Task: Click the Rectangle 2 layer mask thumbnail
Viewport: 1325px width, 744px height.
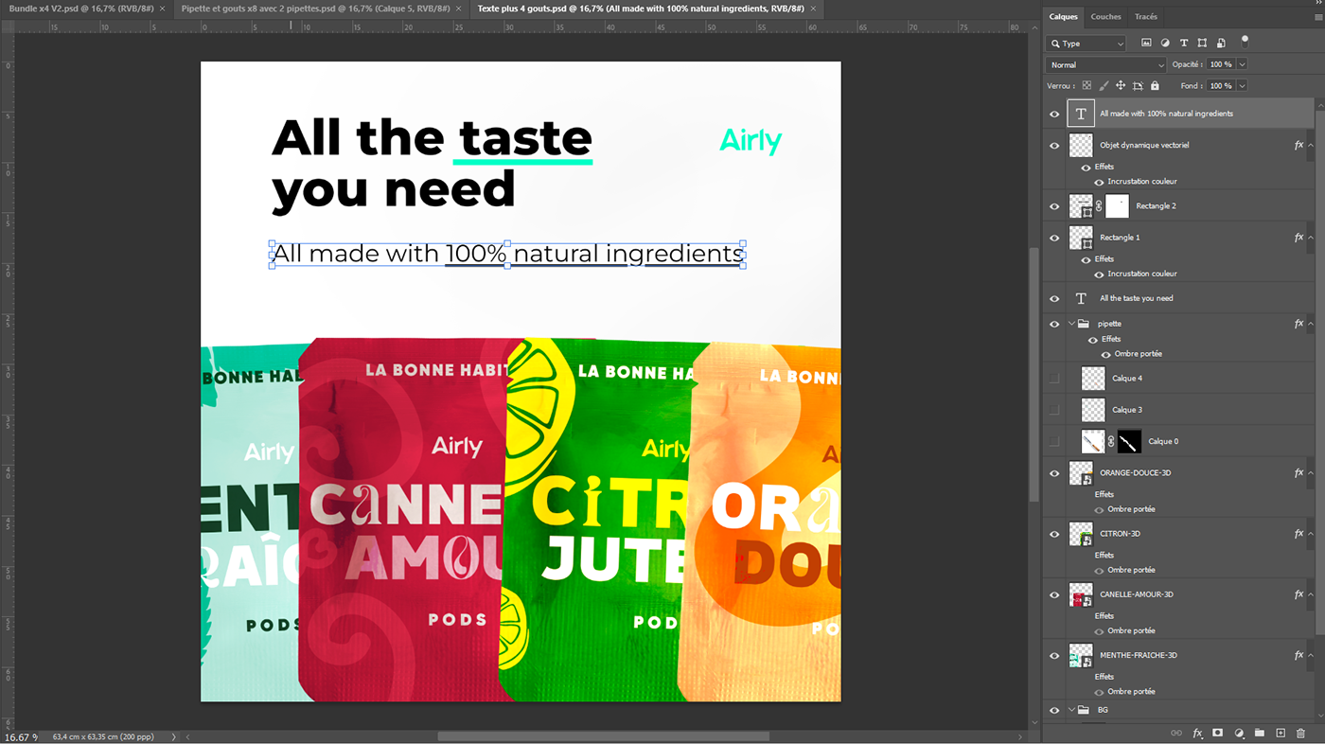Action: pyautogui.click(x=1117, y=205)
